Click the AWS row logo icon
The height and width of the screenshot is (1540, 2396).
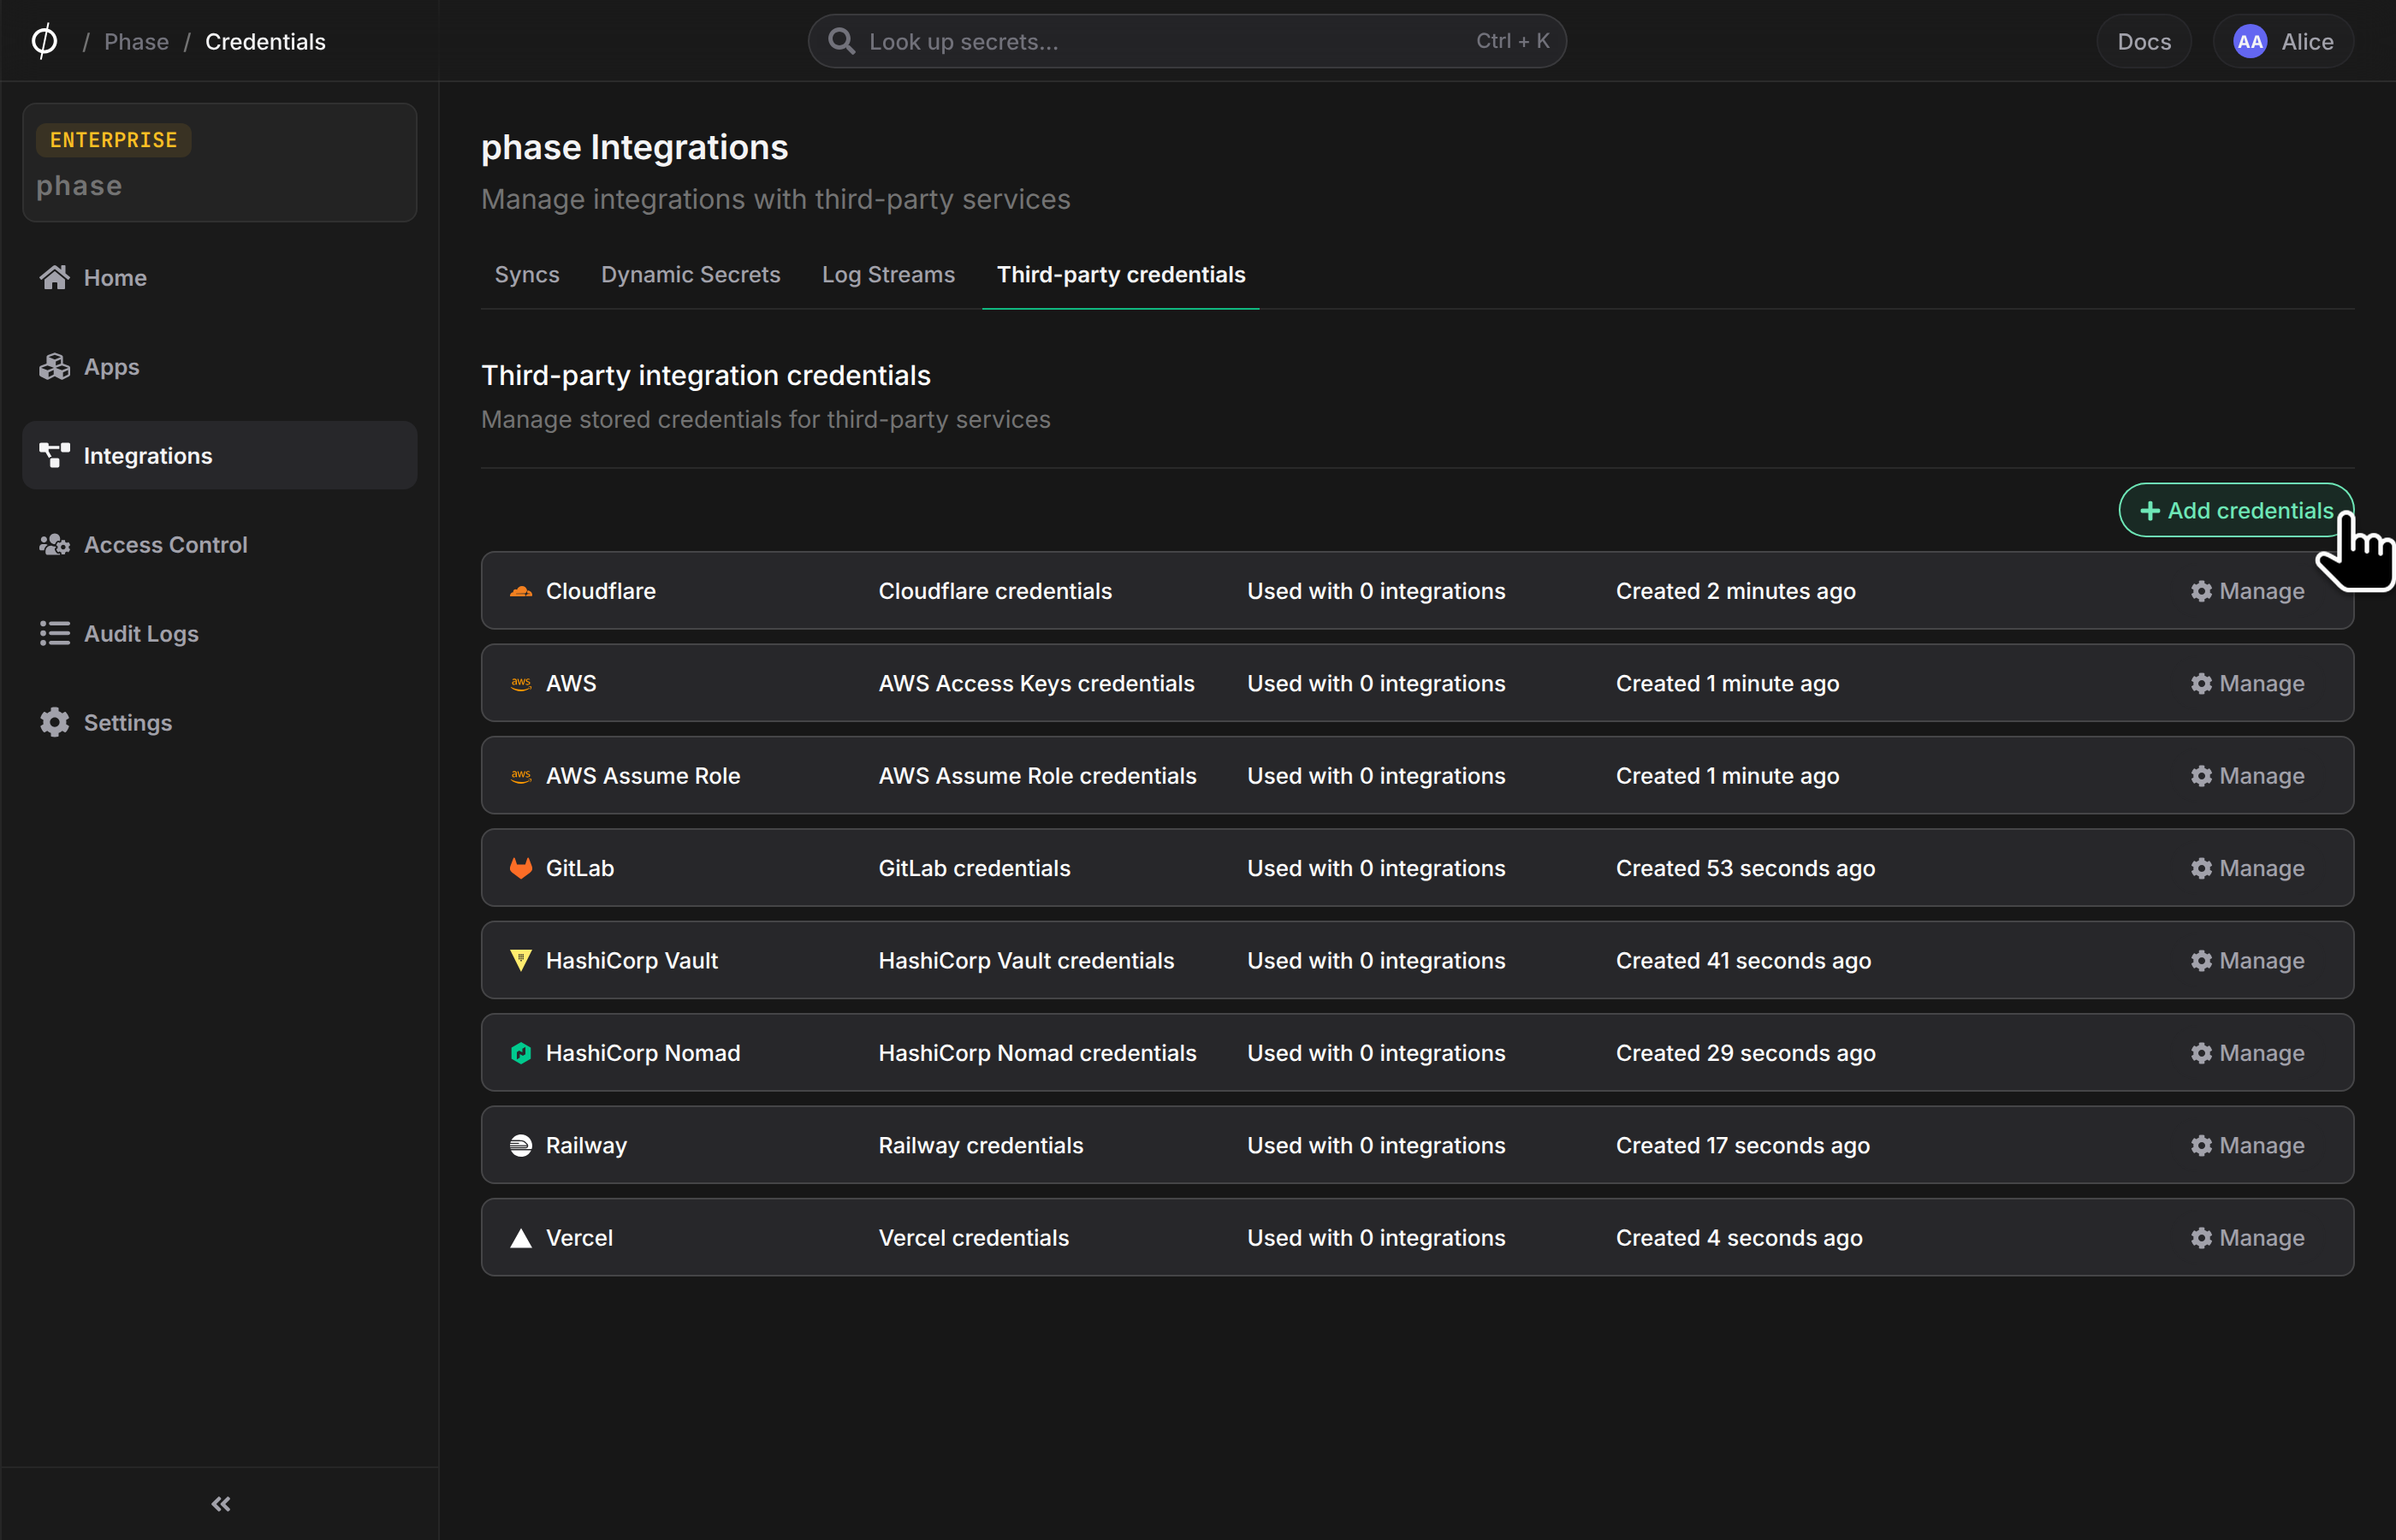point(521,684)
